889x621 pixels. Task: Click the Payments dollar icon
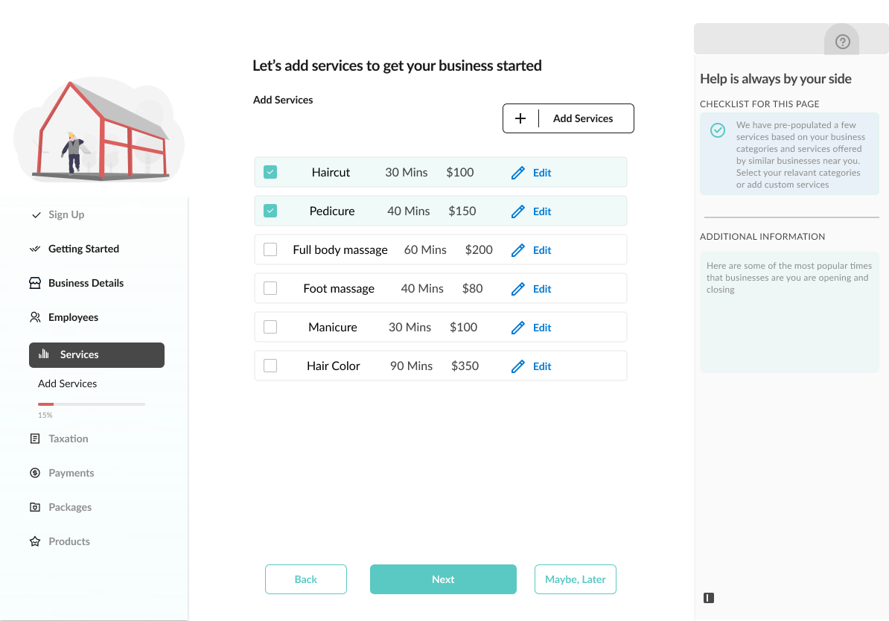35,473
